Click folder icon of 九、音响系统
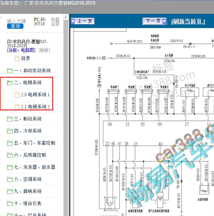214x216 pixels. 10,191
